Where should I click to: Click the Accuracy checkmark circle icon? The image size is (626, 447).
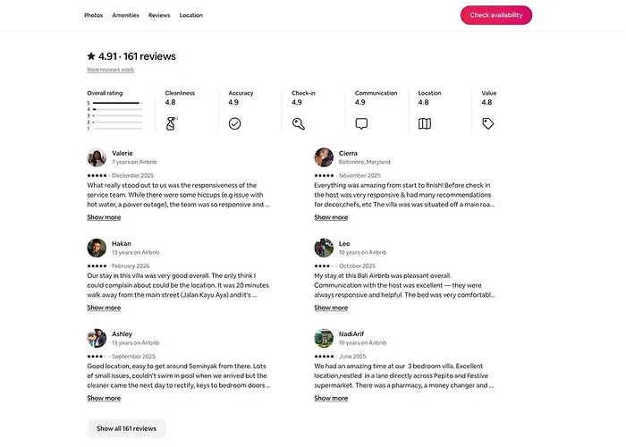point(234,123)
